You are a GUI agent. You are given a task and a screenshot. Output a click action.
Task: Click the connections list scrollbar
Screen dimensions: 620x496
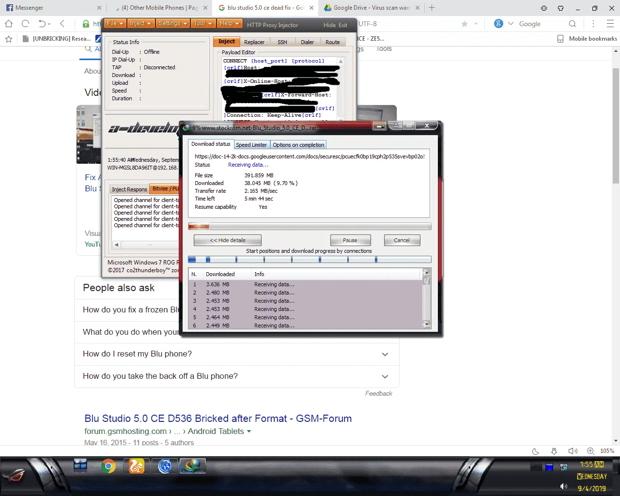point(427,298)
